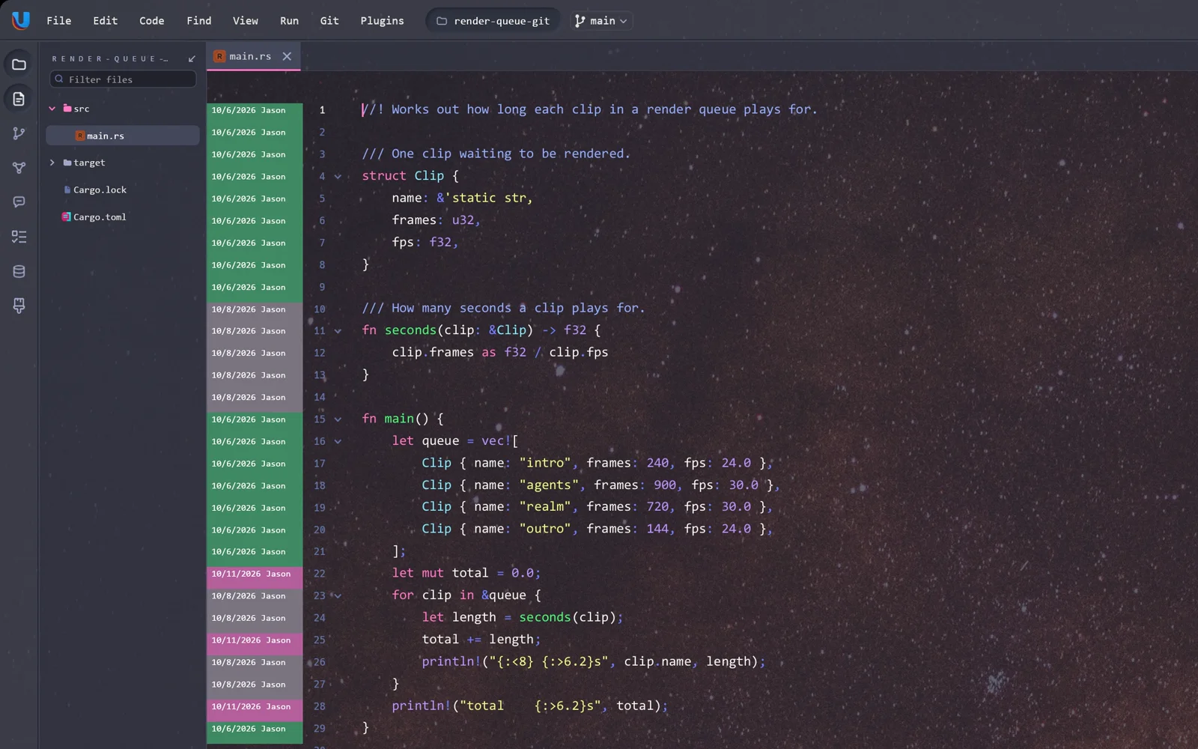Fold the struct Clip block at line 4
The image size is (1198, 749).
(x=338, y=177)
